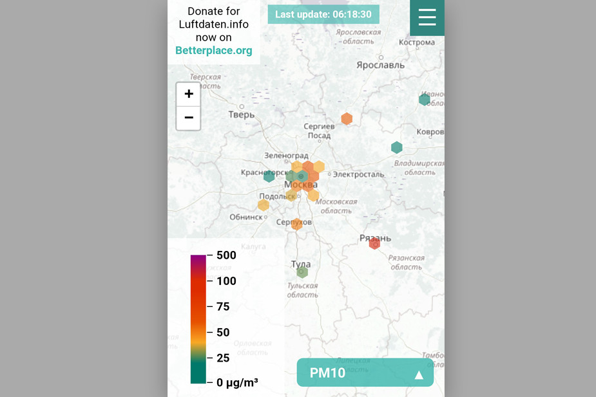Click the Ярославль city label
This screenshot has width=596, height=397.
coord(381,65)
